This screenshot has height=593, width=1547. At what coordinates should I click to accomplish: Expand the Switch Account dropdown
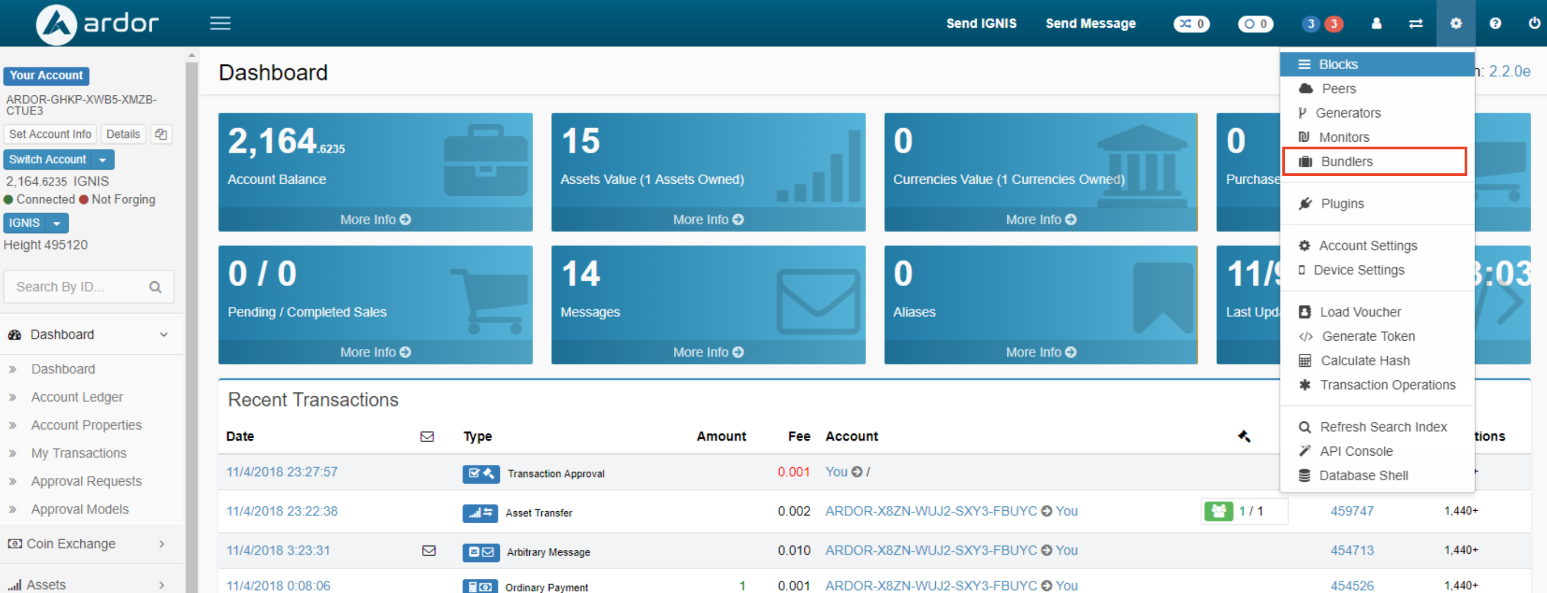pyautogui.click(x=103, y=160)
